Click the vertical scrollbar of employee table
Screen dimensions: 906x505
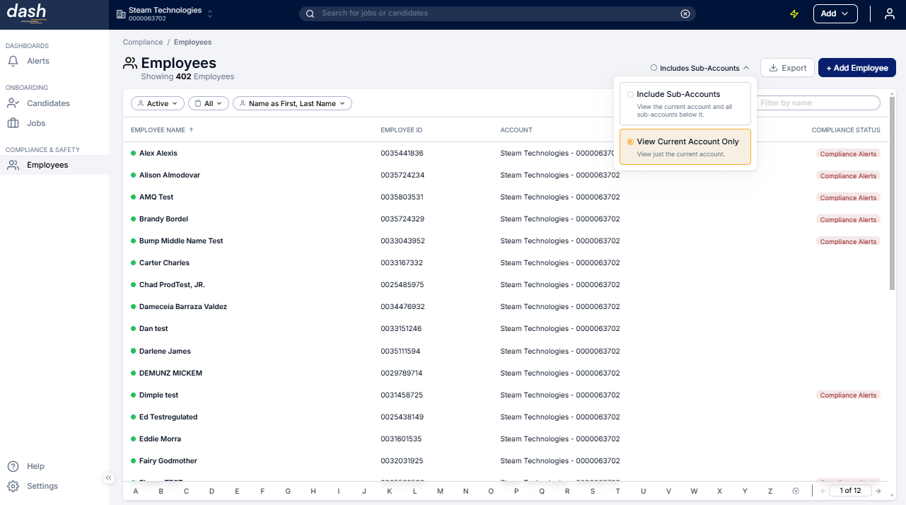[x=893, y=191]
